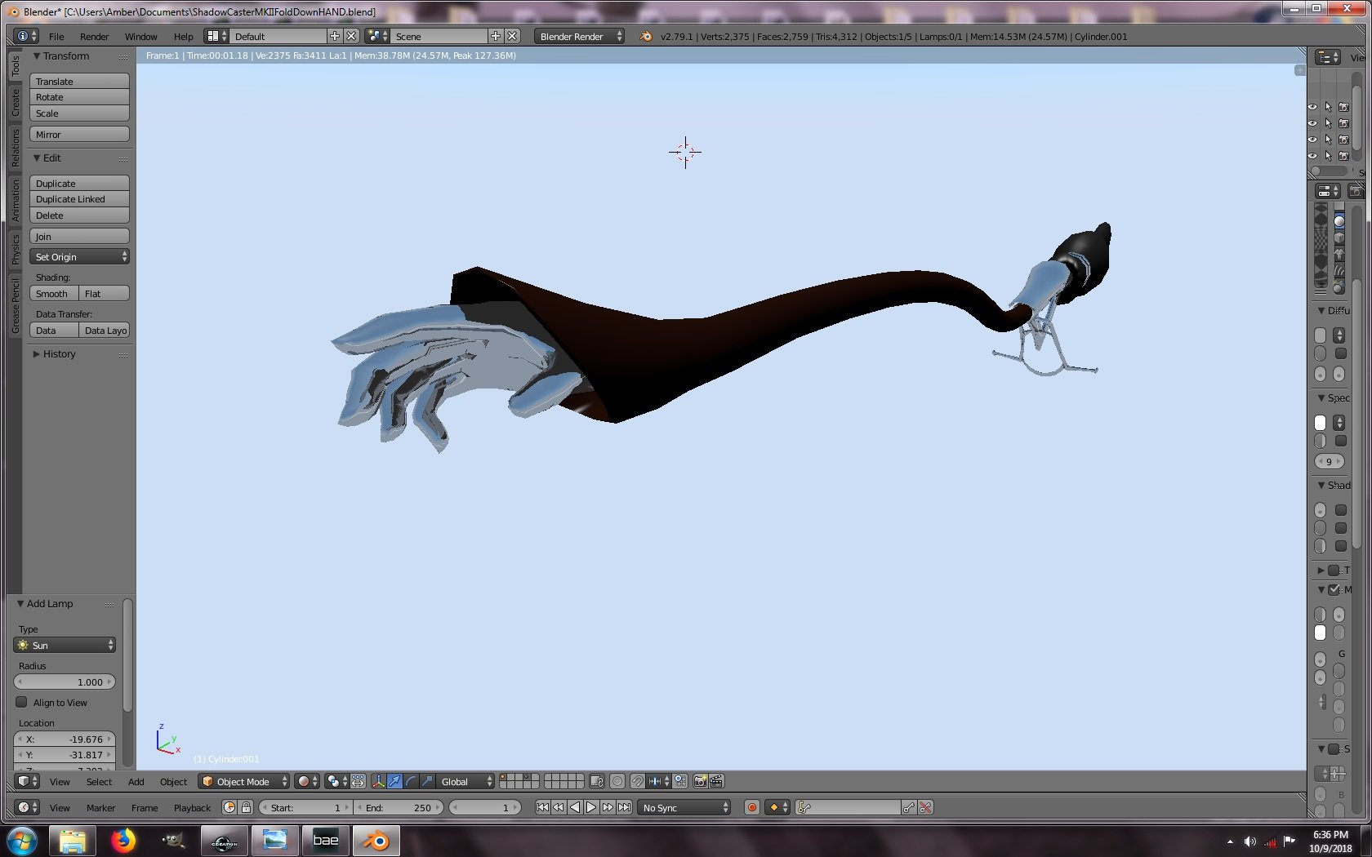Image resolution: width=1372 pixels, height=857 pixels.
Task: Click the jump to first frame button
Action: coord(542,807)
